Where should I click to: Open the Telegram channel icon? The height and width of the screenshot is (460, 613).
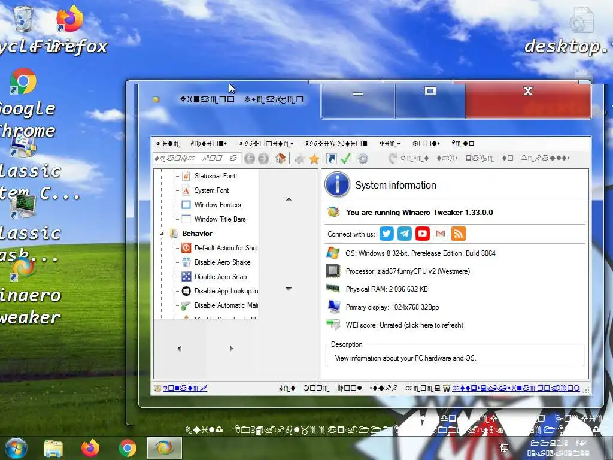(x=405, y=234)
